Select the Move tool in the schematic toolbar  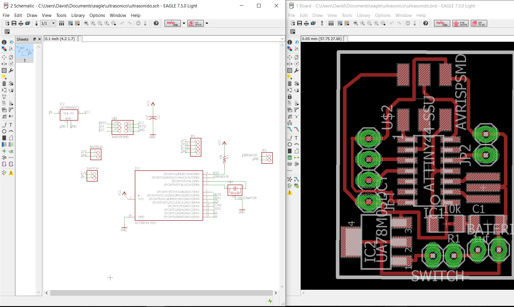(4, 57)
